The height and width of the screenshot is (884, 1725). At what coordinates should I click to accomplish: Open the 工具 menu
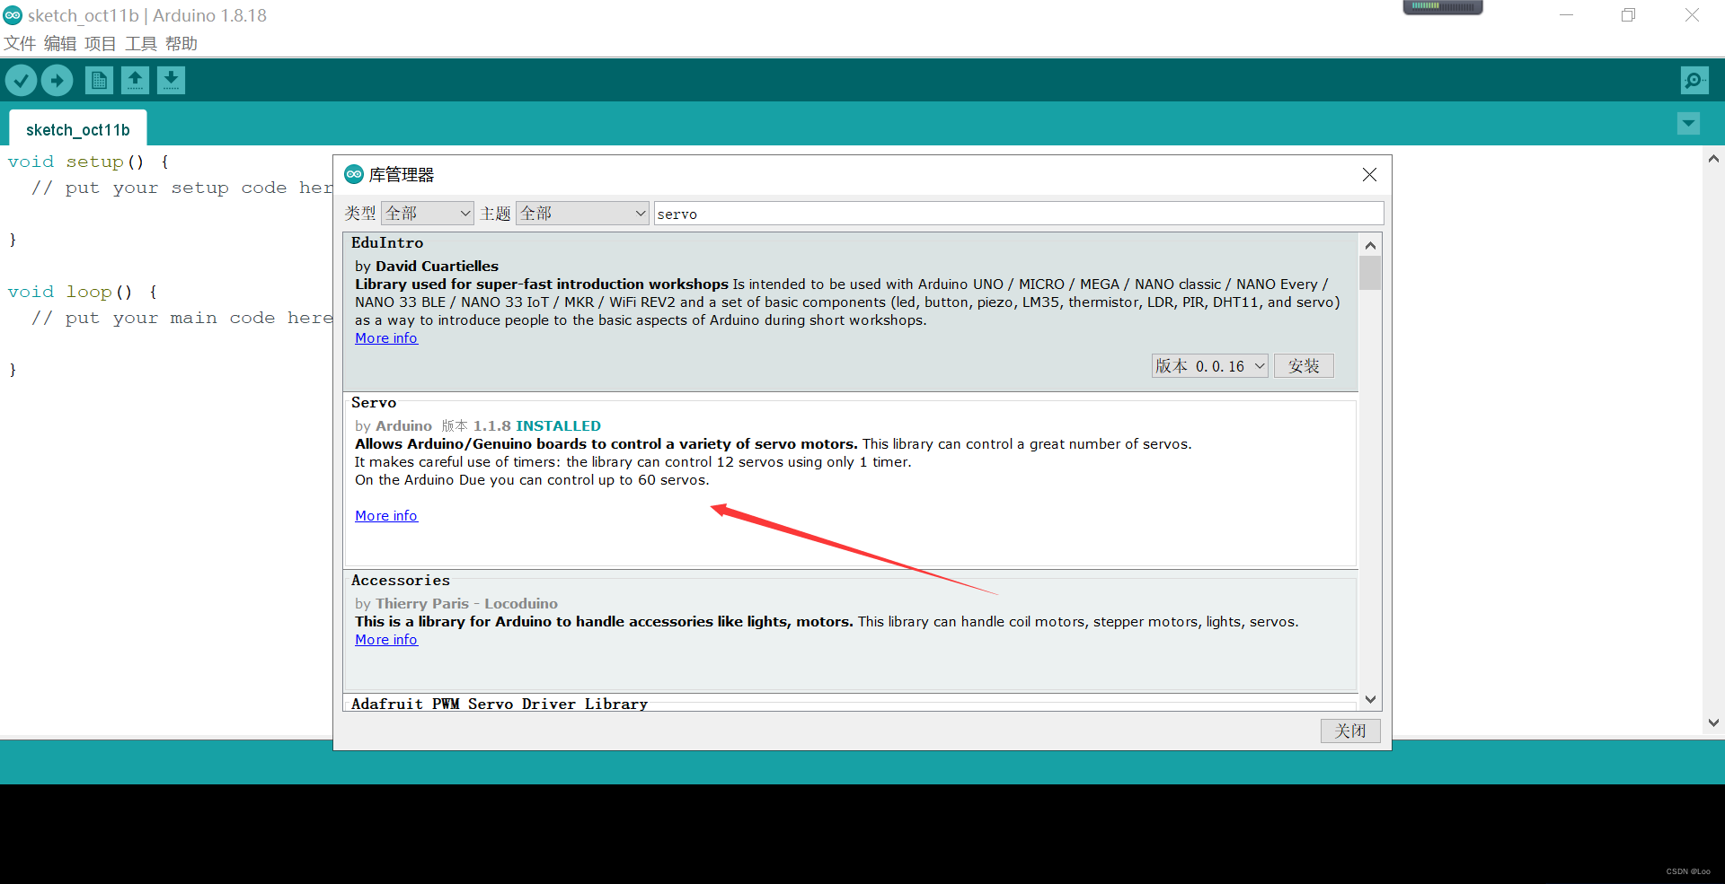pyautogui.click(x=141, y=43)
